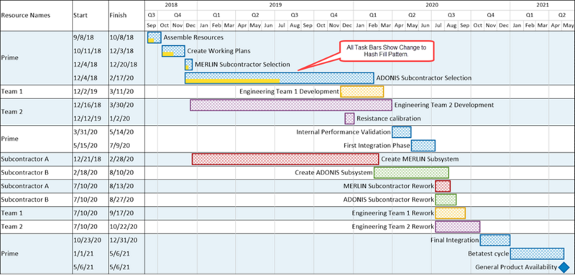Select the Resistance calibration task bar
Viewport: 575px width, 275px height.
coord(349,118)
